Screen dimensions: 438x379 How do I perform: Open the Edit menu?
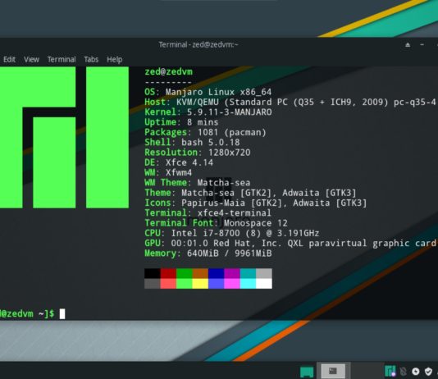pyautogui.click(x=9, y=60)
